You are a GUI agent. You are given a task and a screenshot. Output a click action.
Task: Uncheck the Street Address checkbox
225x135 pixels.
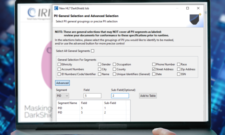(154, 69)
